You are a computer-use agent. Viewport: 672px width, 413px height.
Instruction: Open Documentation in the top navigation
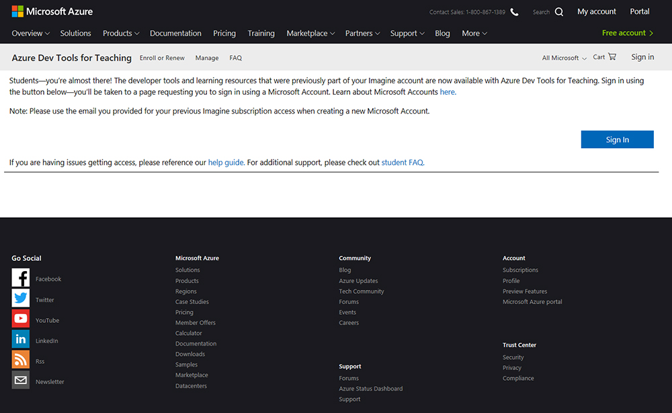coord(175,34)
